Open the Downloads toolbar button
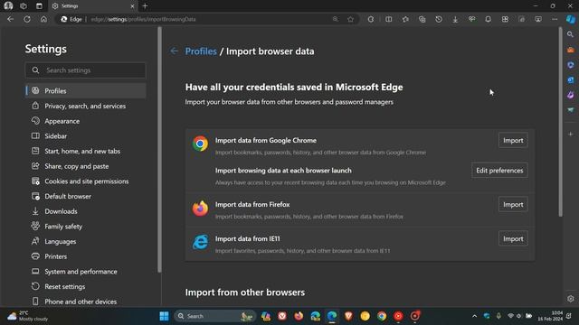The height and width of the screenshot is (325, 579). coord(455,19)
